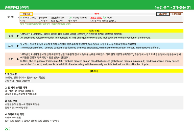Screen dimensions: 194x137
Task: Click the green word 'but' in sentence
Action: tap(70, 18)
